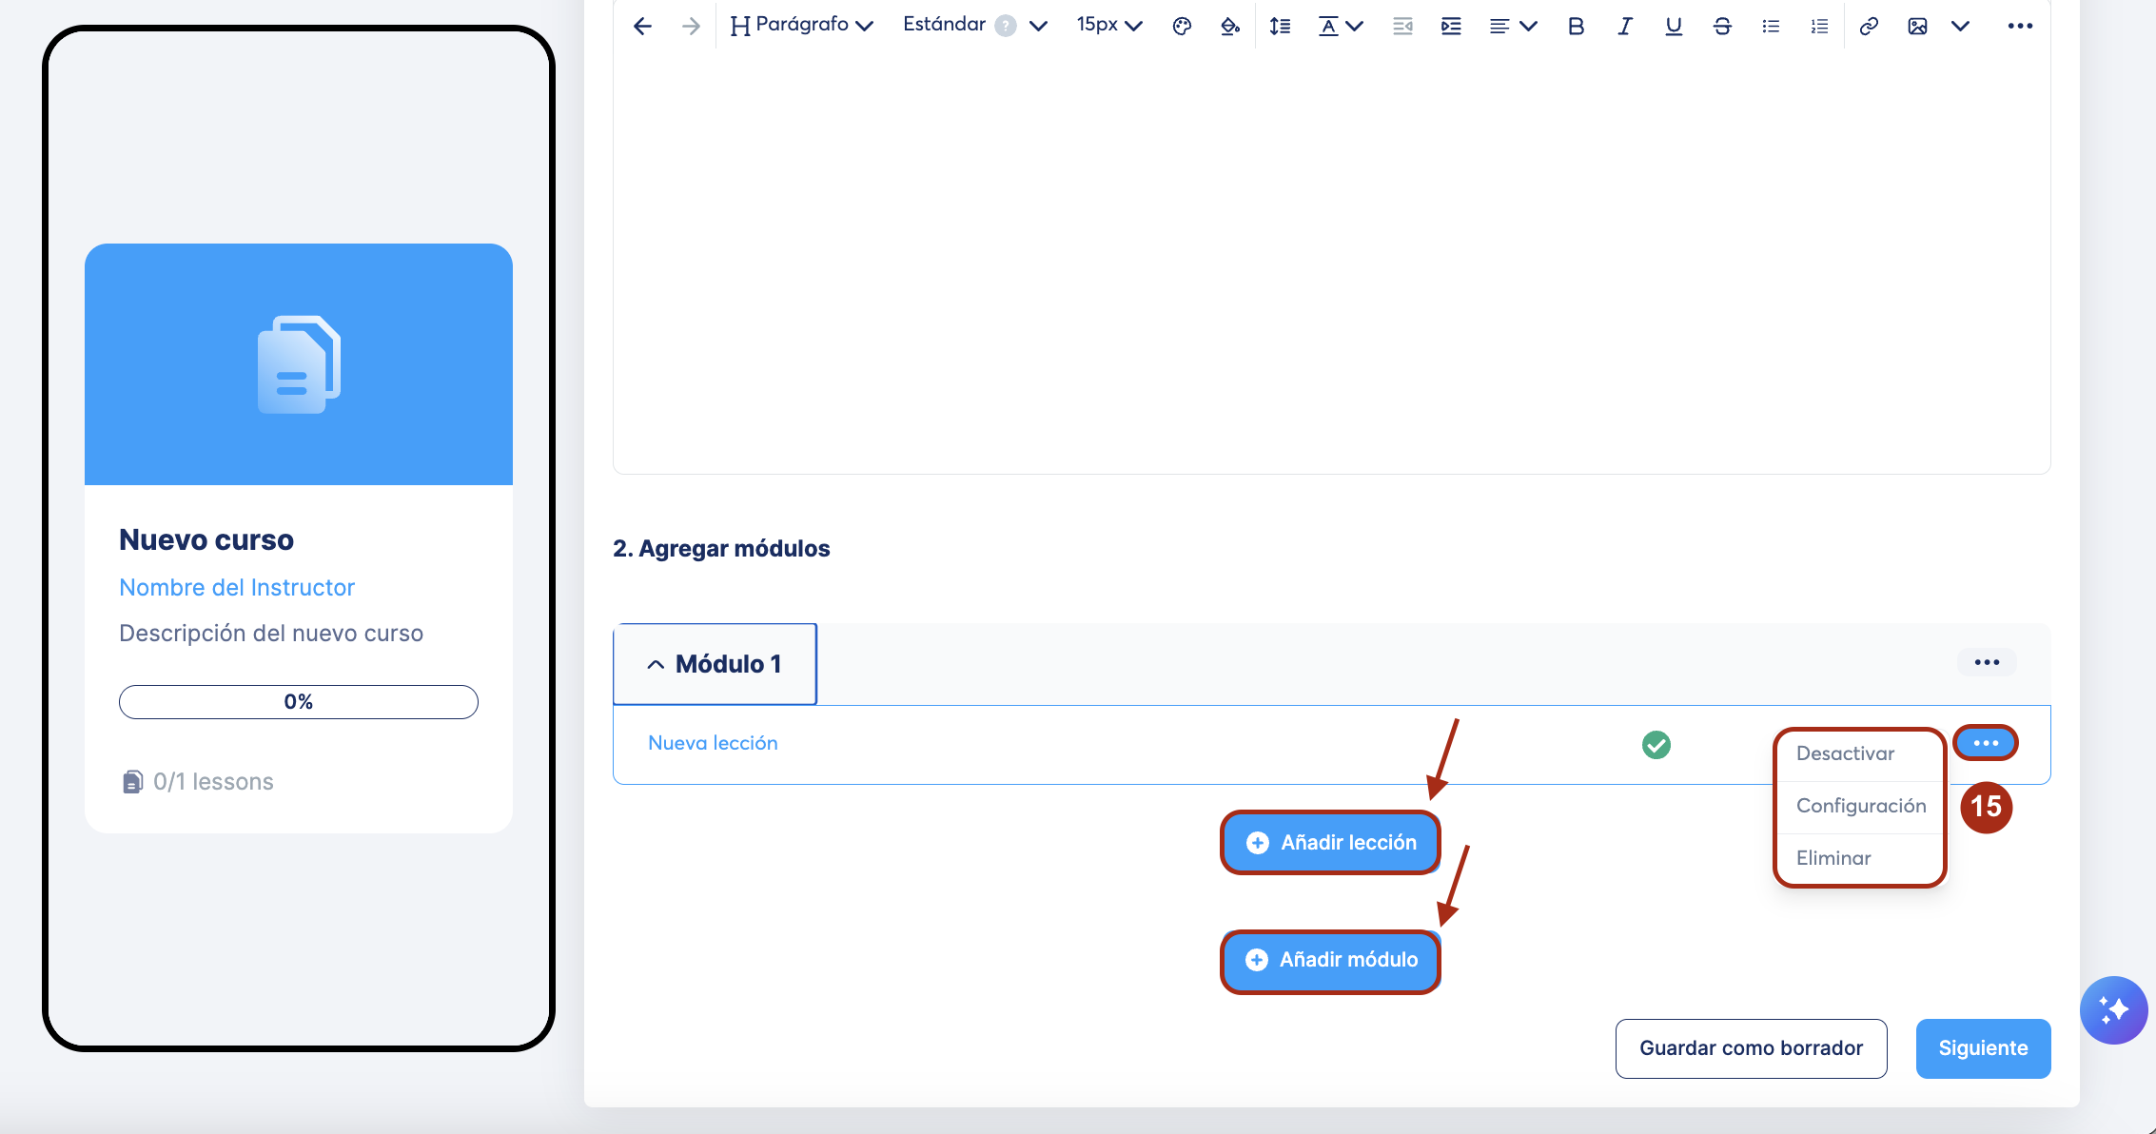The height and width of the screenshot is (1134, 2156).
Task: Open the text color palette icon
Action: (x=1182, y=27)
